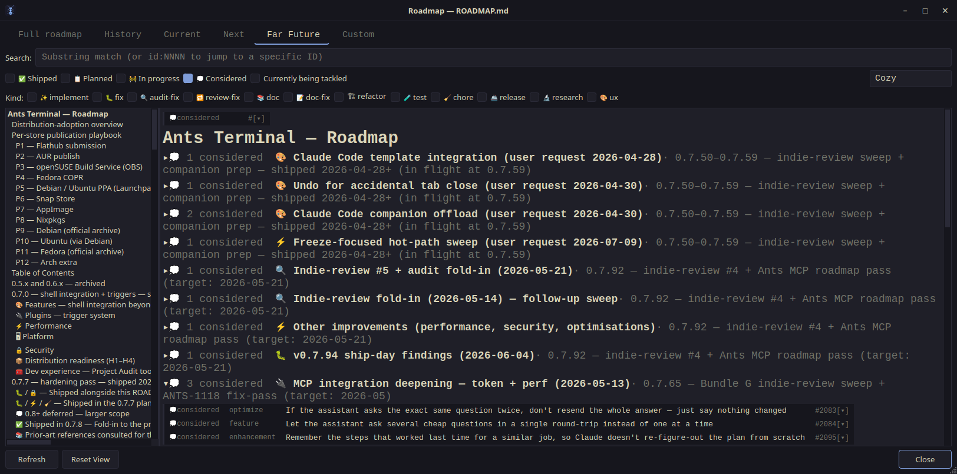
Task: Click plug icon beside MCP integration deepening
Action: [280, 384]
